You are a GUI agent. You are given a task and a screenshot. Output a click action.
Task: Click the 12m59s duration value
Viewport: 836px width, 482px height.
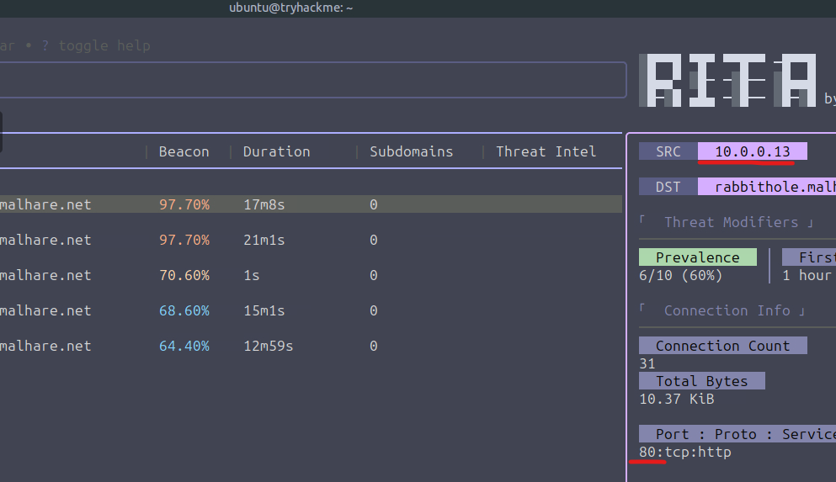[269, 347]
